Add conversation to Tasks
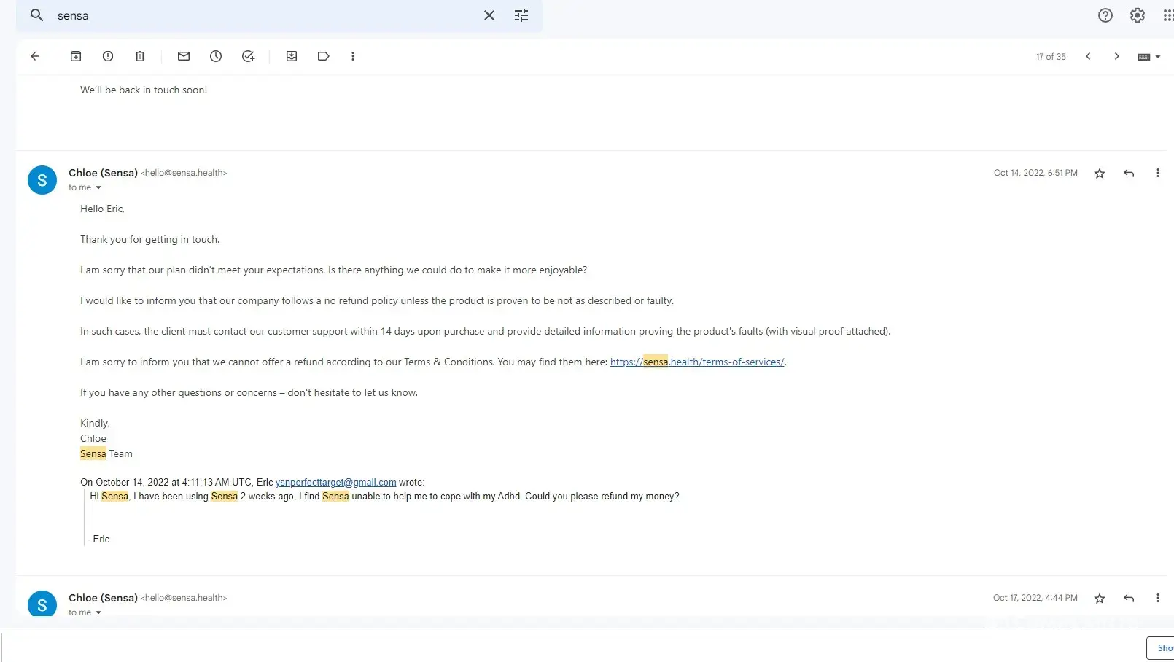 click(x=248, y=56)
